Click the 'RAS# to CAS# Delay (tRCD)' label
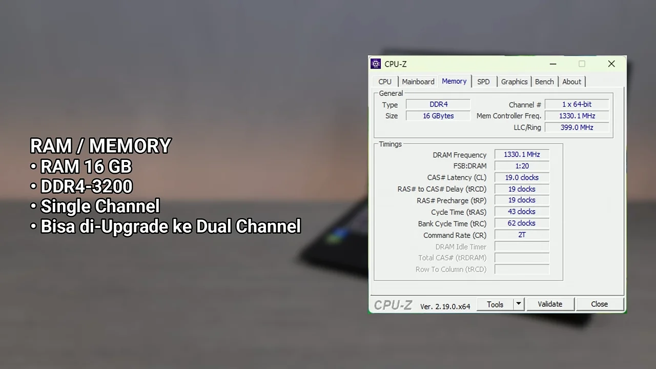Image resolution: width=656 pixels, height=369 pixels. point(442,189)
